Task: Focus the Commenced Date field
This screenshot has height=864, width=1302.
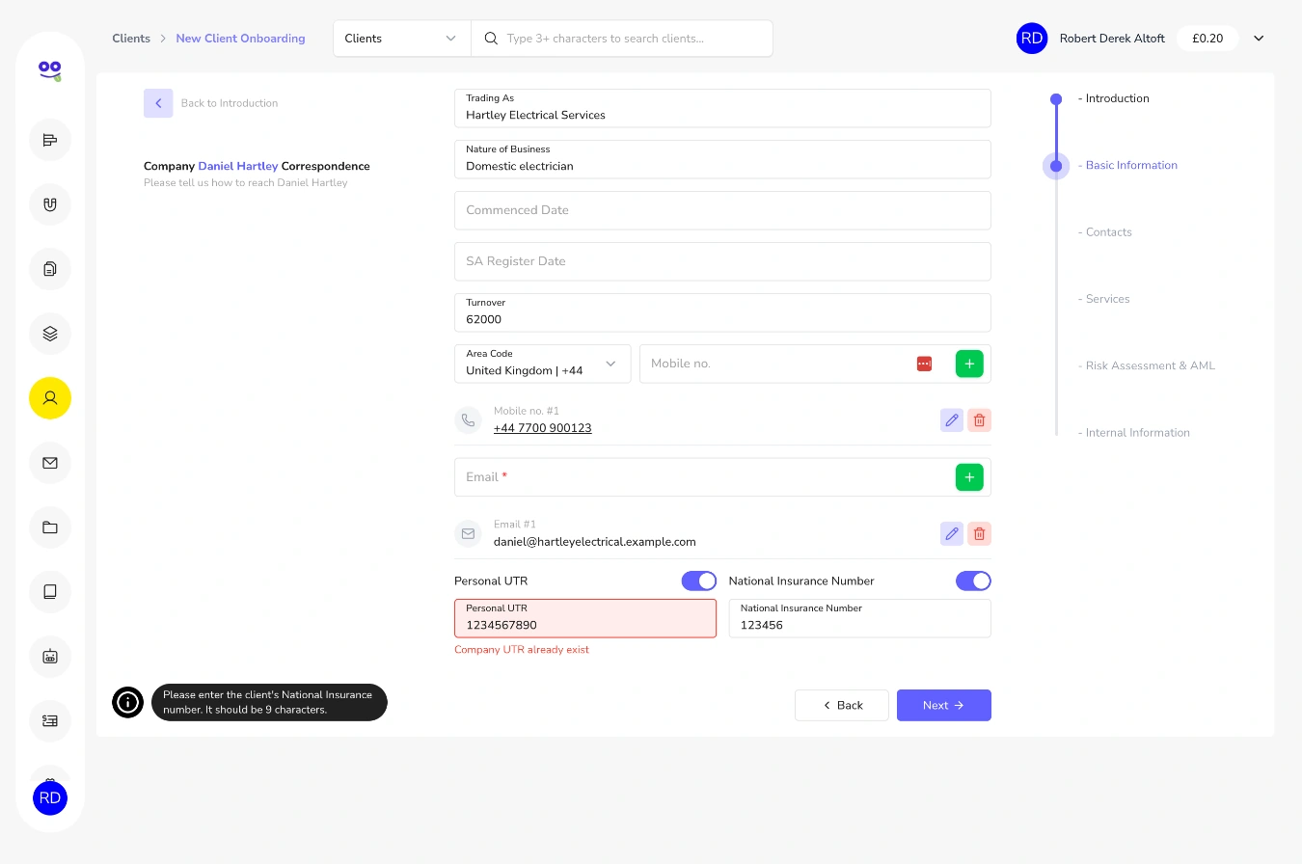Action: pos(722,210)
